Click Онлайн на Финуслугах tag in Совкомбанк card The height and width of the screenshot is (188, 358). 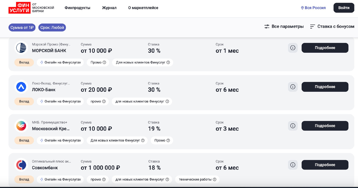[x=60, y=180]
